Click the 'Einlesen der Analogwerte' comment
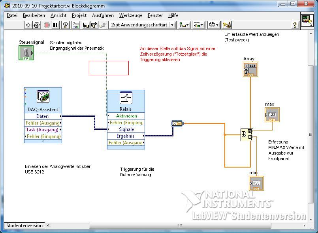 tap(58, 169)
